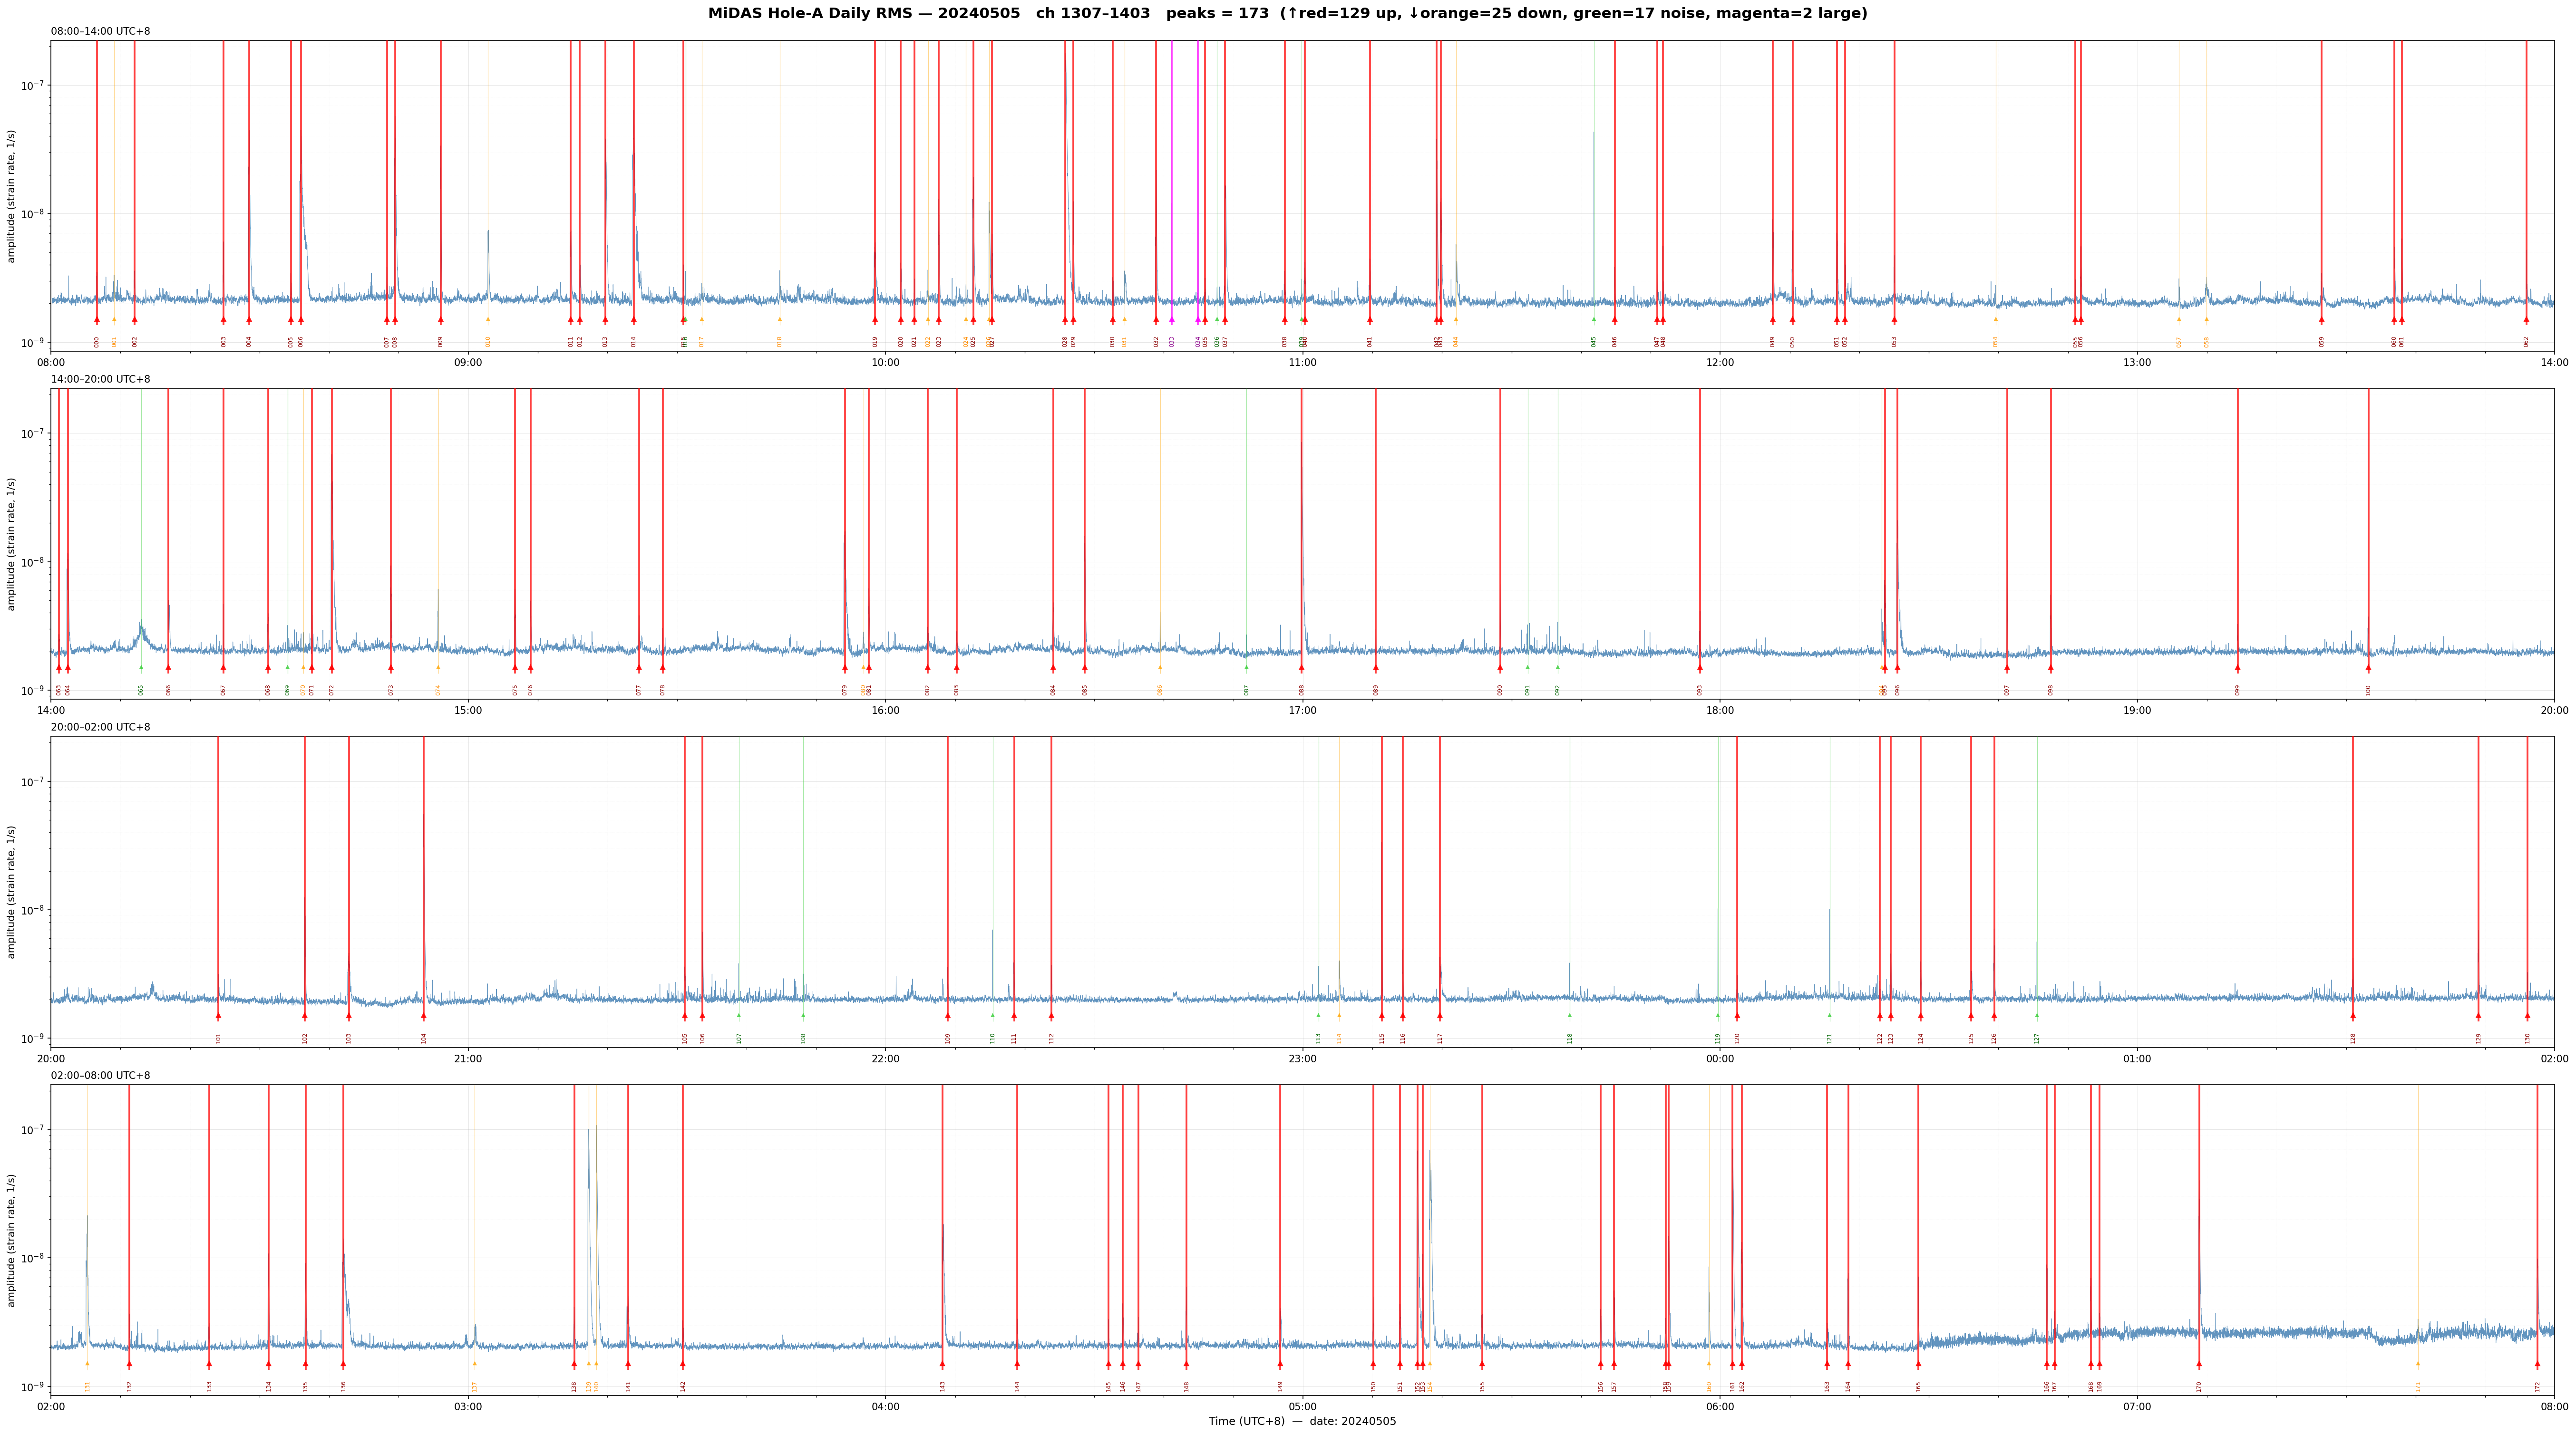Click the 03:00 time tick label

468,1407
